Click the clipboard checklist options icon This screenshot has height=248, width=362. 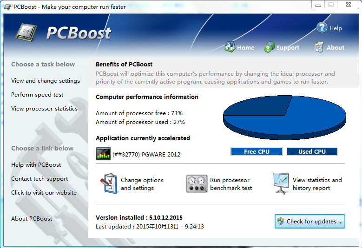coord(109,183)
